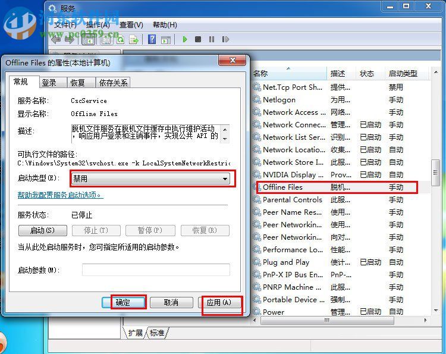The height and width of the screenshot is (354, 446).
Task: Click horizontal scrollbar right arrow
Action: [x=426, y=321]
